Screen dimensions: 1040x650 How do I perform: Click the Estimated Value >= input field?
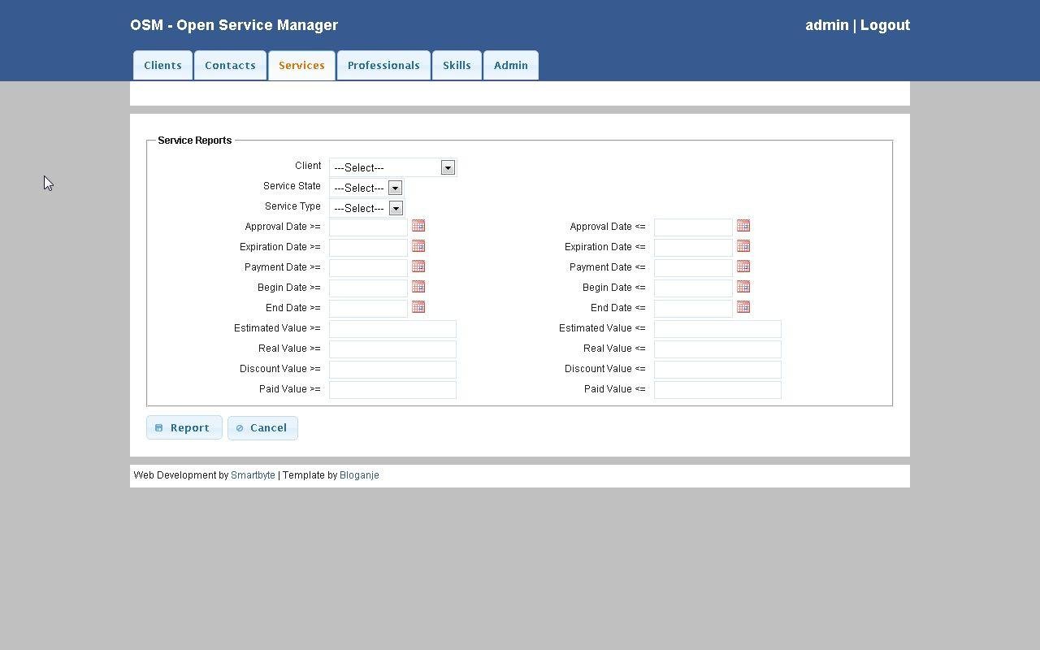(x=392, y=328)
